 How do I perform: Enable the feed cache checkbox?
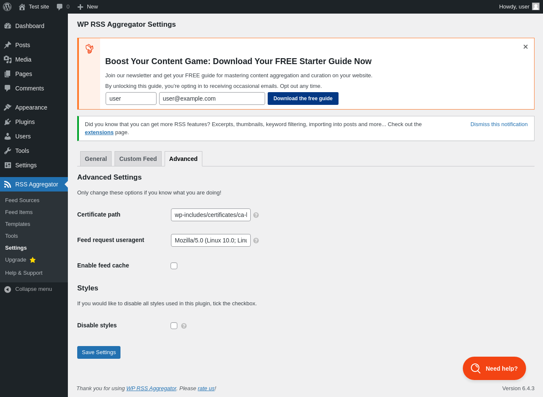tap(174, 266)
